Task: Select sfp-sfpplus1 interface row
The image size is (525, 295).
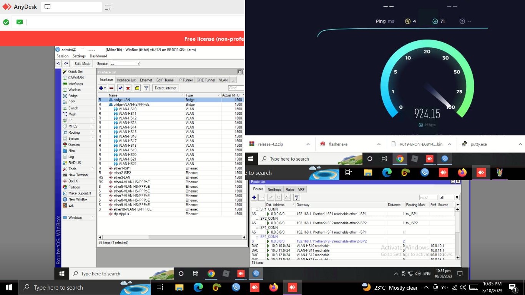Action: [171, 214]
